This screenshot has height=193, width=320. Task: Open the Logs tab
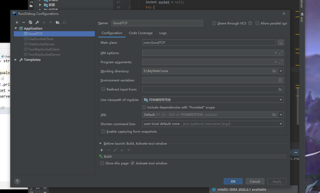163,33
